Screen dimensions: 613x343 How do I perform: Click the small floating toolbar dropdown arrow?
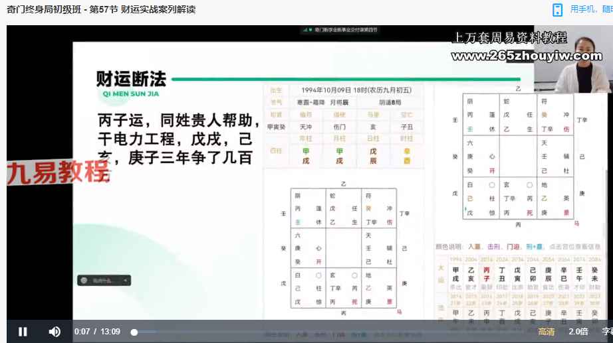[125, 281]
